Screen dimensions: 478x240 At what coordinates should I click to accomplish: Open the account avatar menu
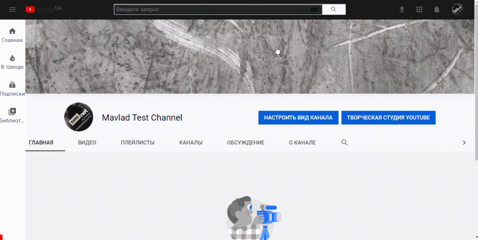point(457,9)
